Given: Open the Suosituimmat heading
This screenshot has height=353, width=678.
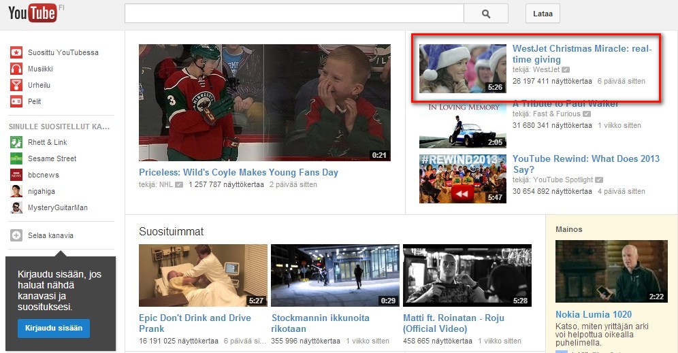Looking at the screenshot, I should tap(172, 231).
